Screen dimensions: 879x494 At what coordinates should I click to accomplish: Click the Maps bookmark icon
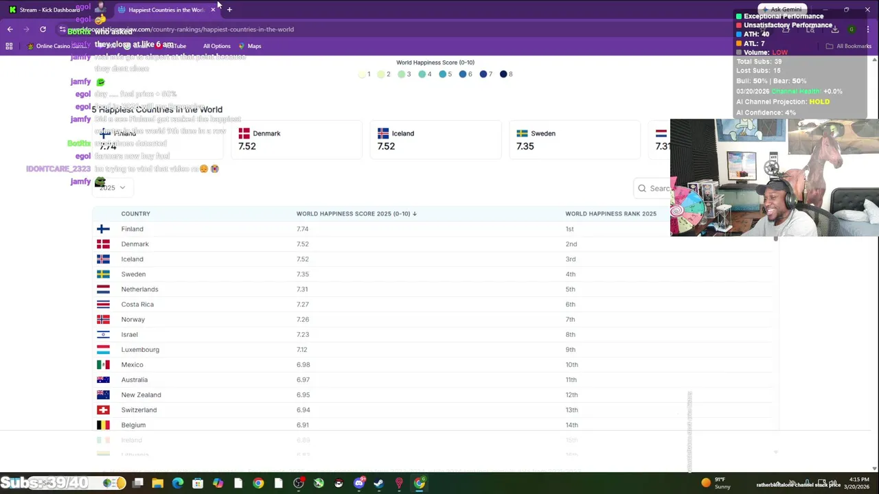point(242,46)
